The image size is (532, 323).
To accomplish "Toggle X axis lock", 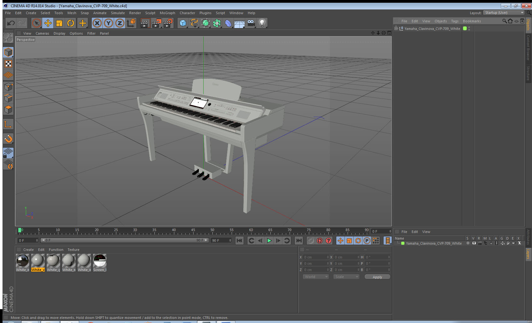I will [97, 23].
